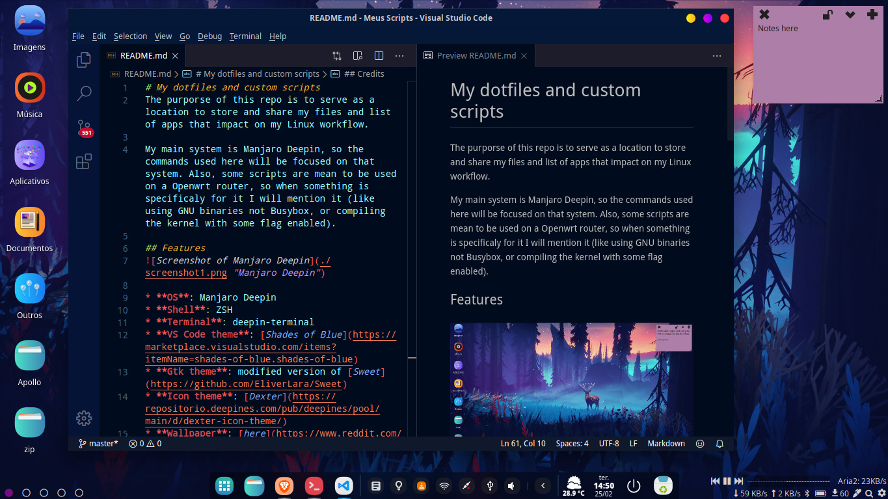Click the Dexter icon theme link in the editor
Viewport: 888px width, 499px height.
[262, 409]
